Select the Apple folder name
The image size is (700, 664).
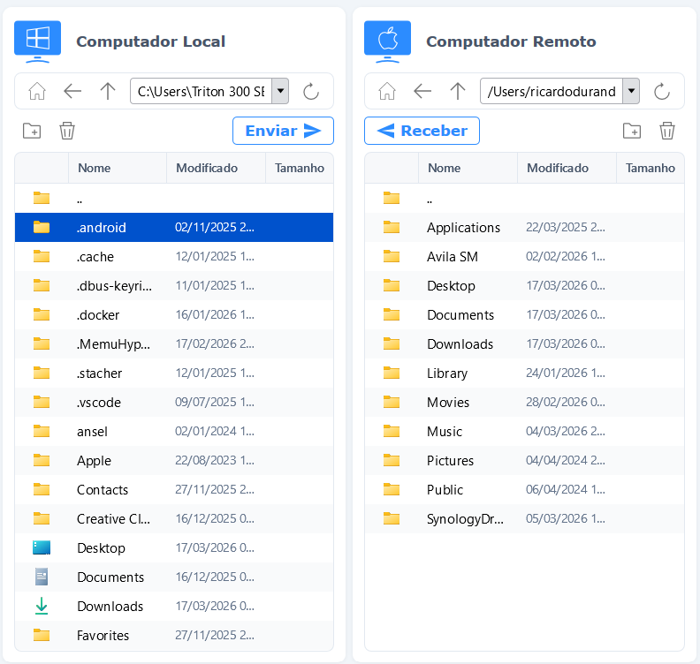(94, 461)
